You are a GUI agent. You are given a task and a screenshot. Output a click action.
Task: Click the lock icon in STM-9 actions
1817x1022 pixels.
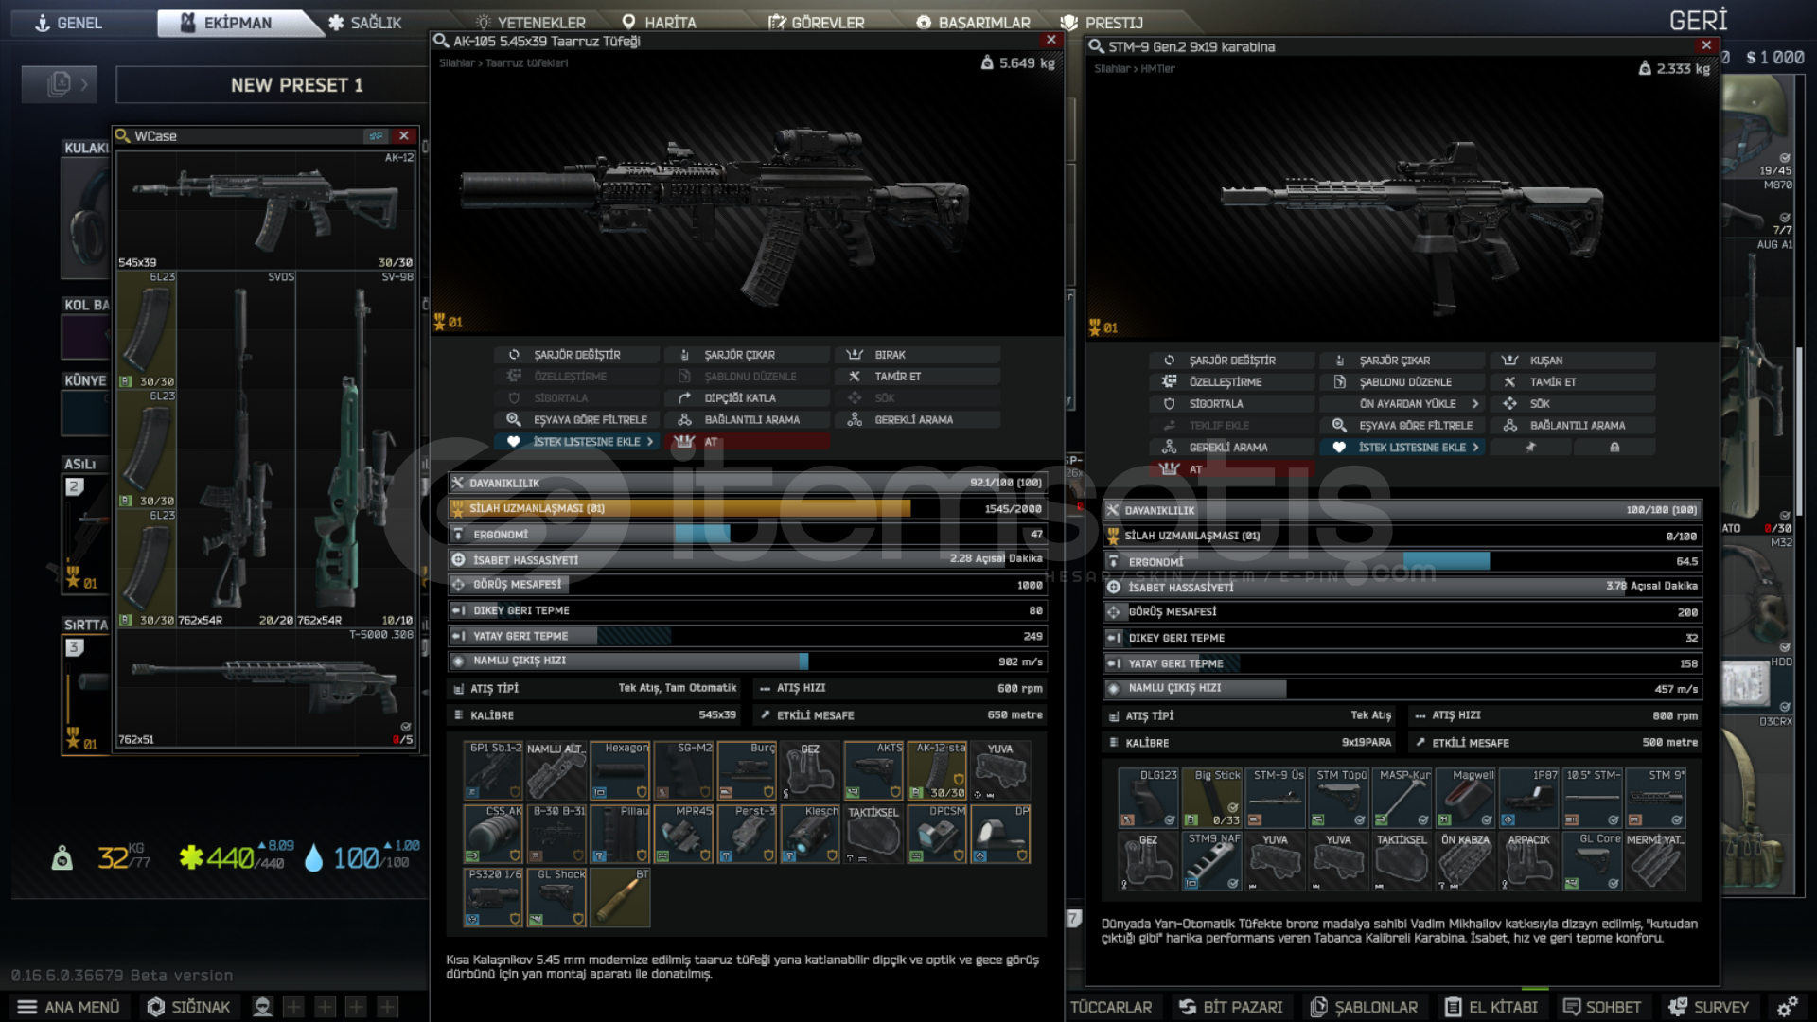click(1614, 448)
